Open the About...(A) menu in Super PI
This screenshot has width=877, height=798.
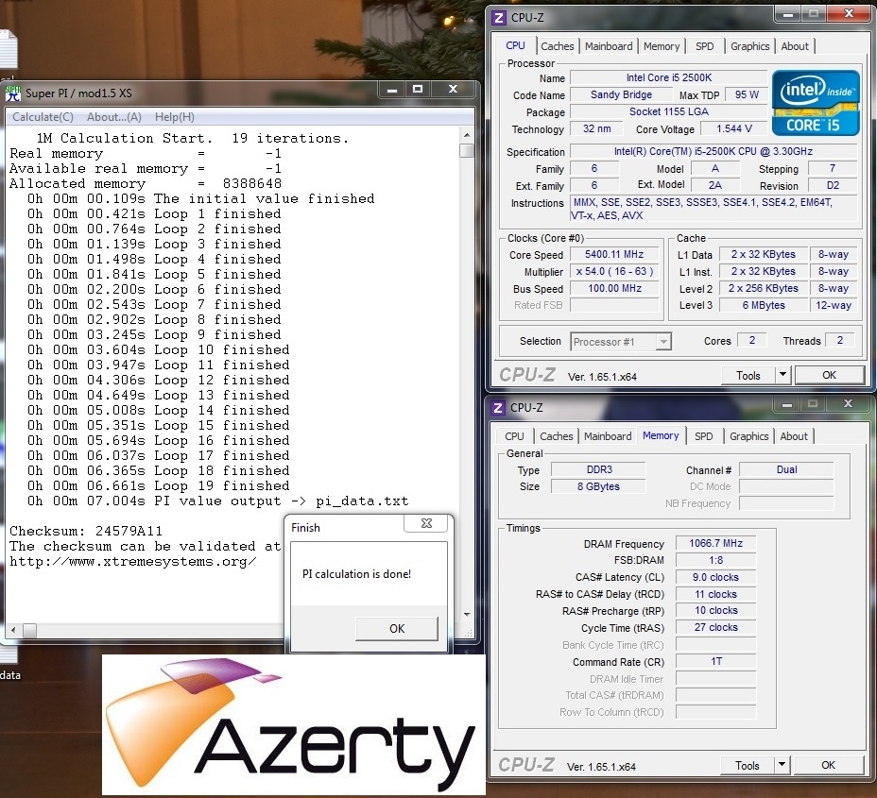pos(114,117)
